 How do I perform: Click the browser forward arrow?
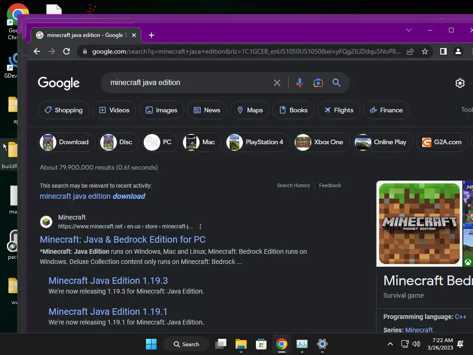(52, 51)
